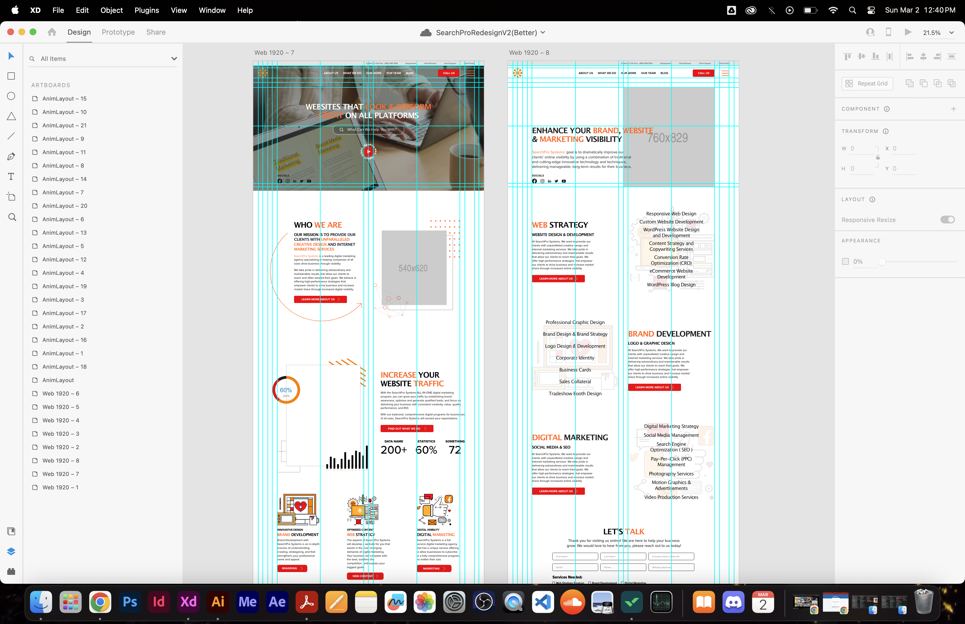Select the Pen tool
Image resolution: width=965 pixels, height=624 pixels.
11,156
